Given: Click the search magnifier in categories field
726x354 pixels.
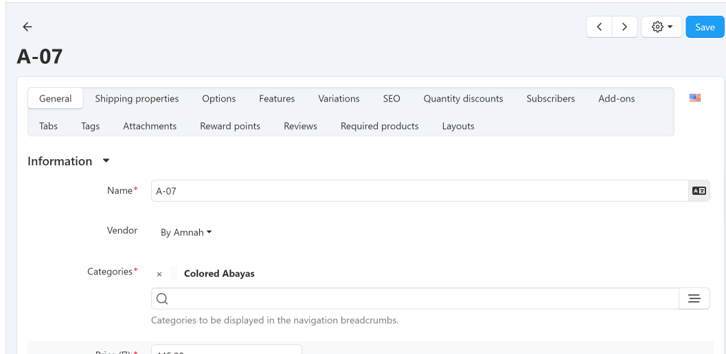Looking at the screenshot, I should [x=162, y=299].
